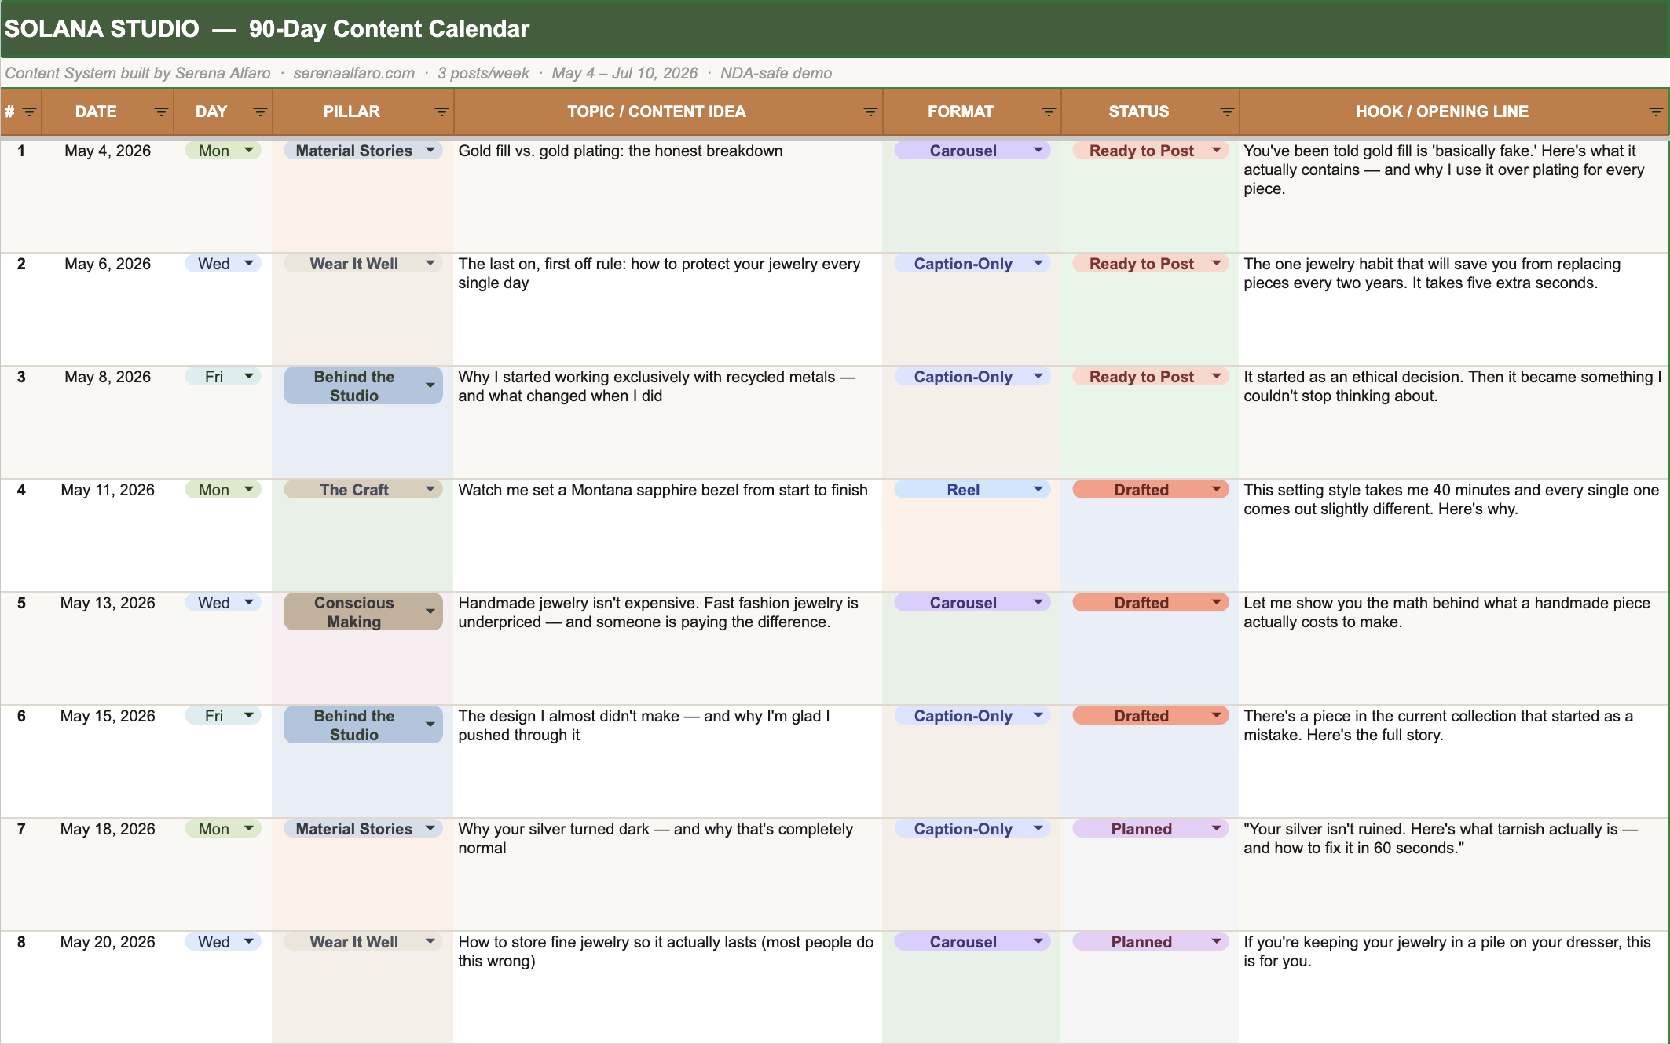Expand the Drafted status dropdown in row 5
Screen dimensions: 1670x1044
coord(1217,602)
